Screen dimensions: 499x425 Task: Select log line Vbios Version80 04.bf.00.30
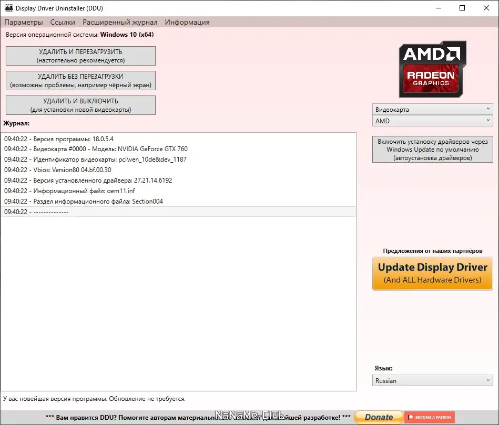point(178,169)
